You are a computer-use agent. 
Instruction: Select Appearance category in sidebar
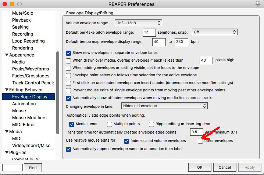click(22, 55)
